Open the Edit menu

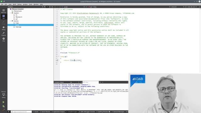tap(6, 4)
